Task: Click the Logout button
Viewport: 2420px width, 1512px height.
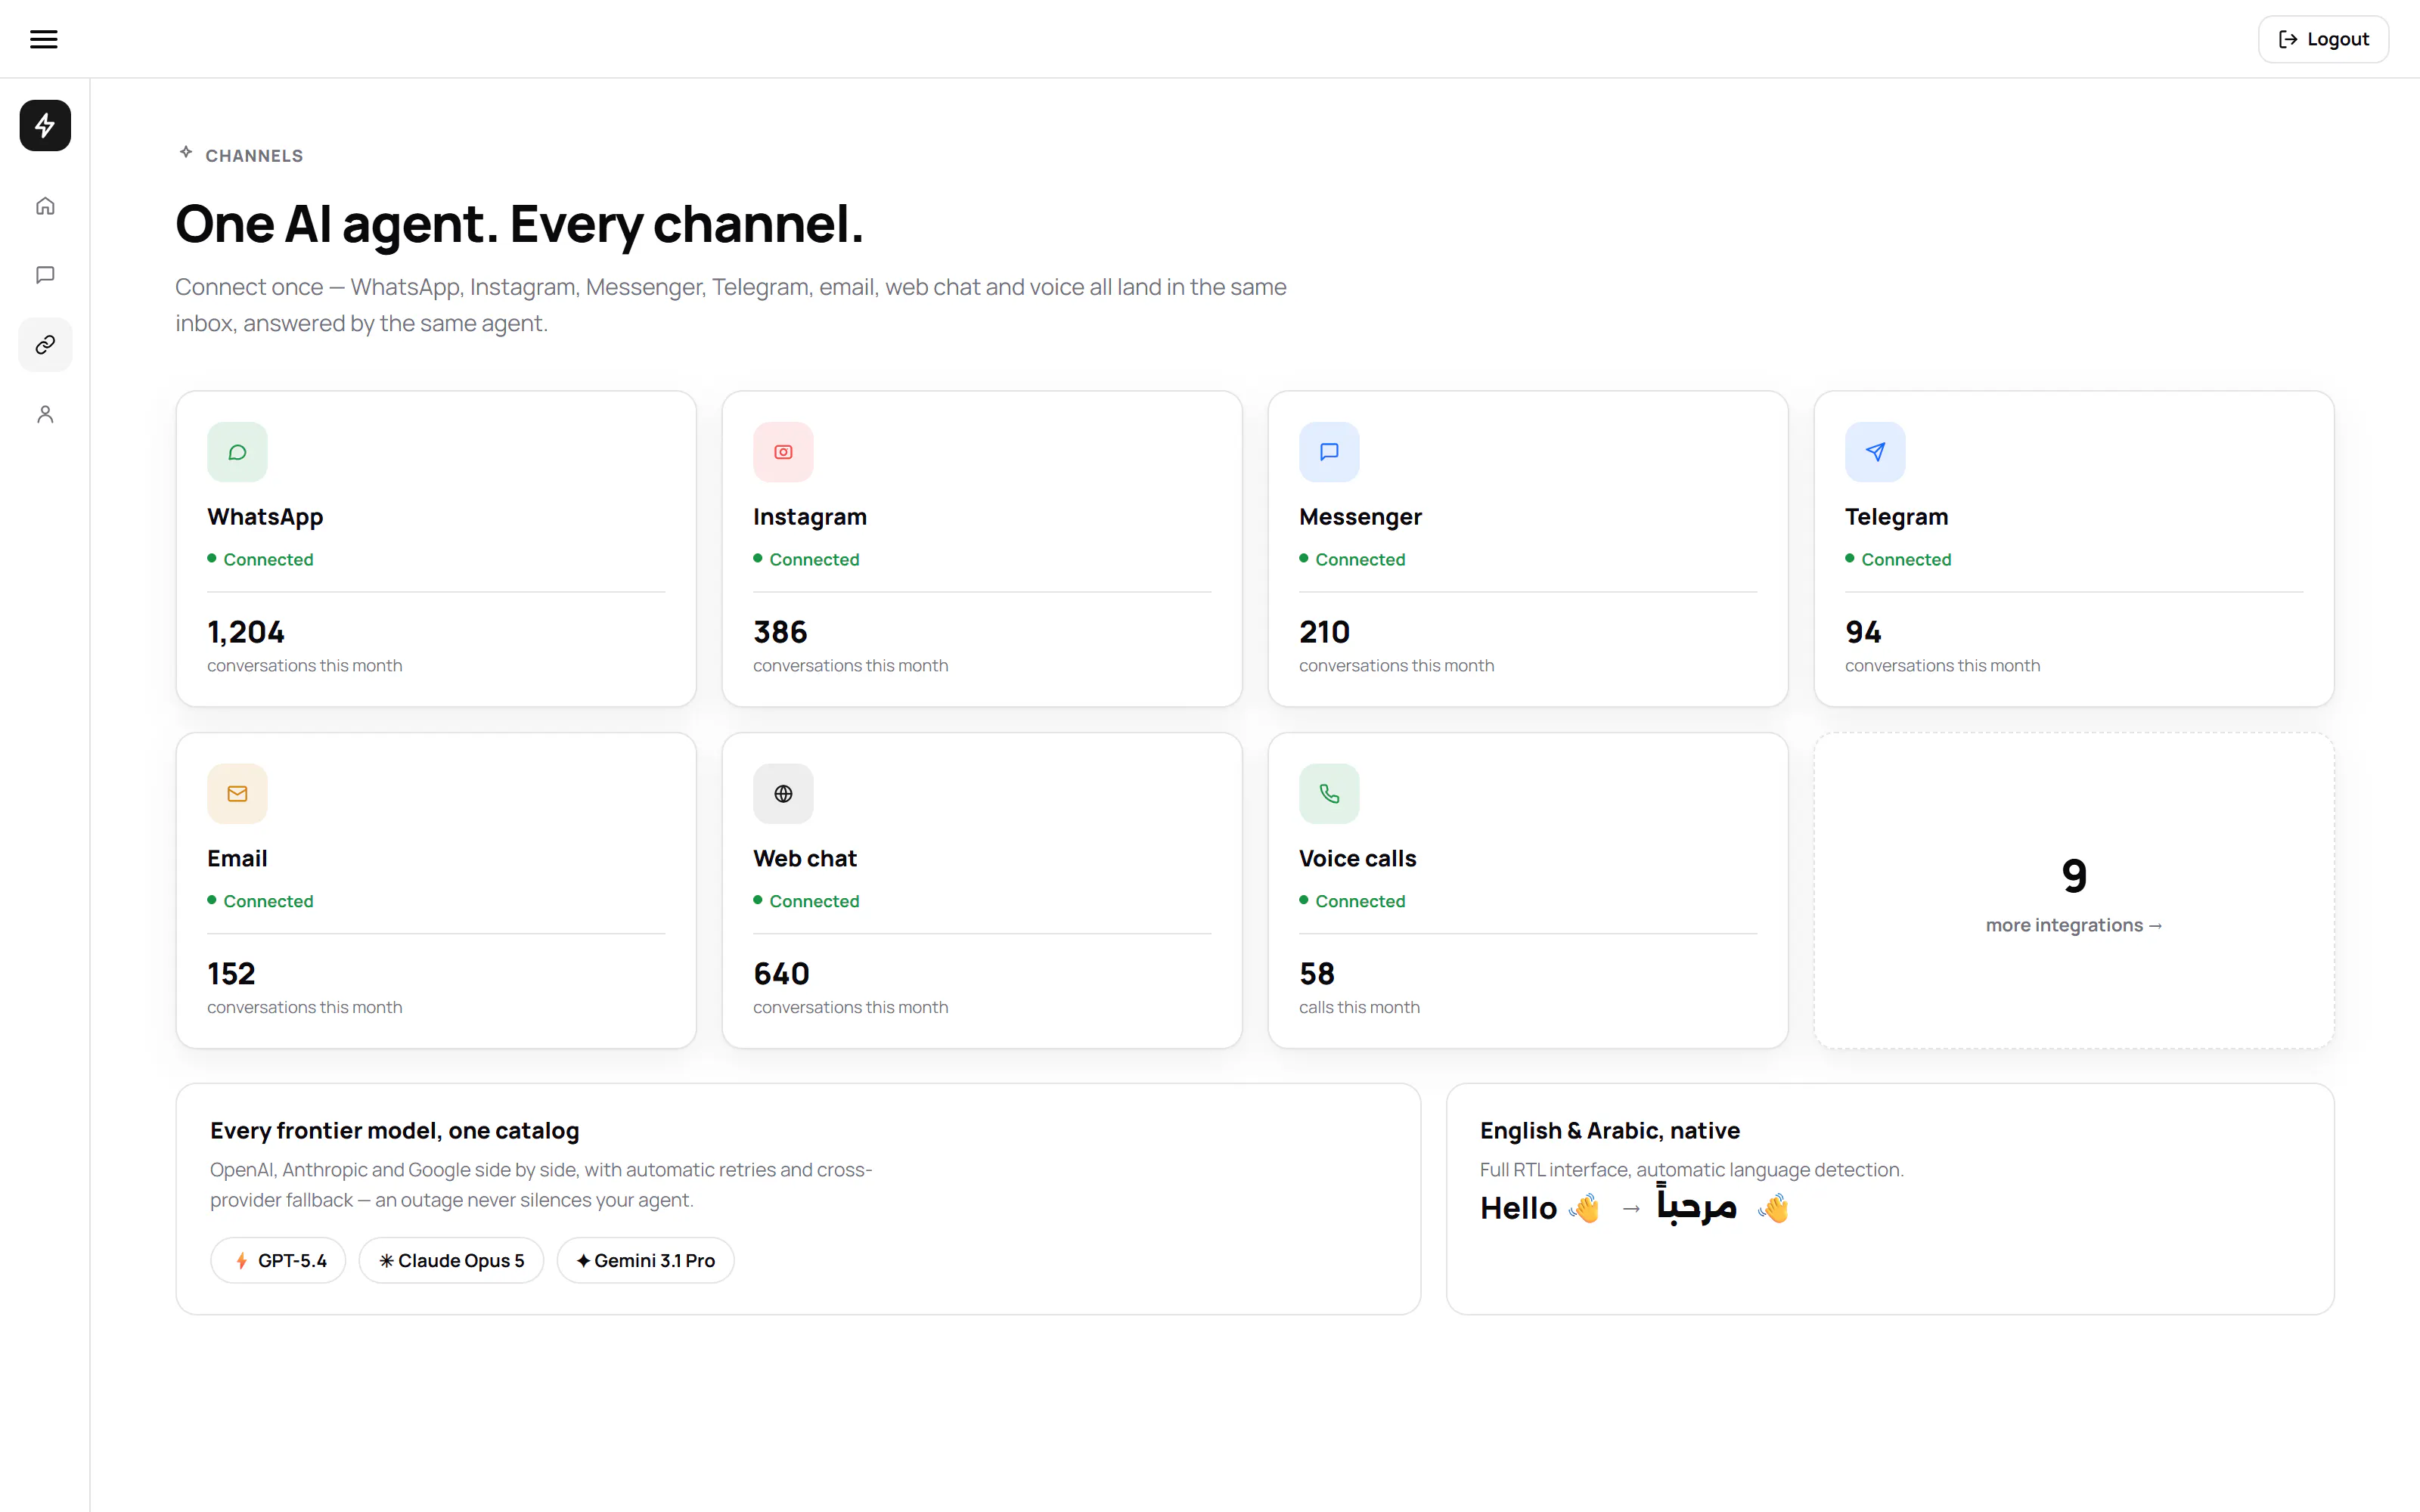Action: tap(2323, 39)
